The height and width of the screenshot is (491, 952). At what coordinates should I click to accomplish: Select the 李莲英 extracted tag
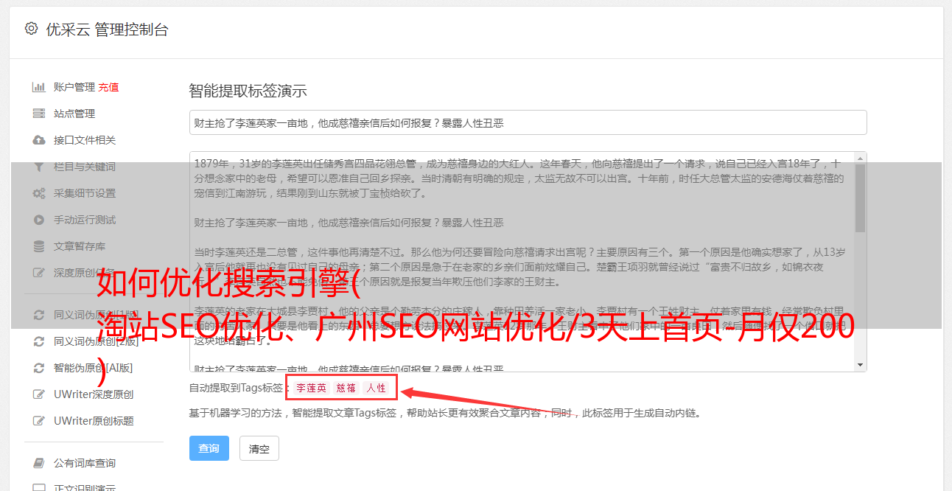(312, 388)
